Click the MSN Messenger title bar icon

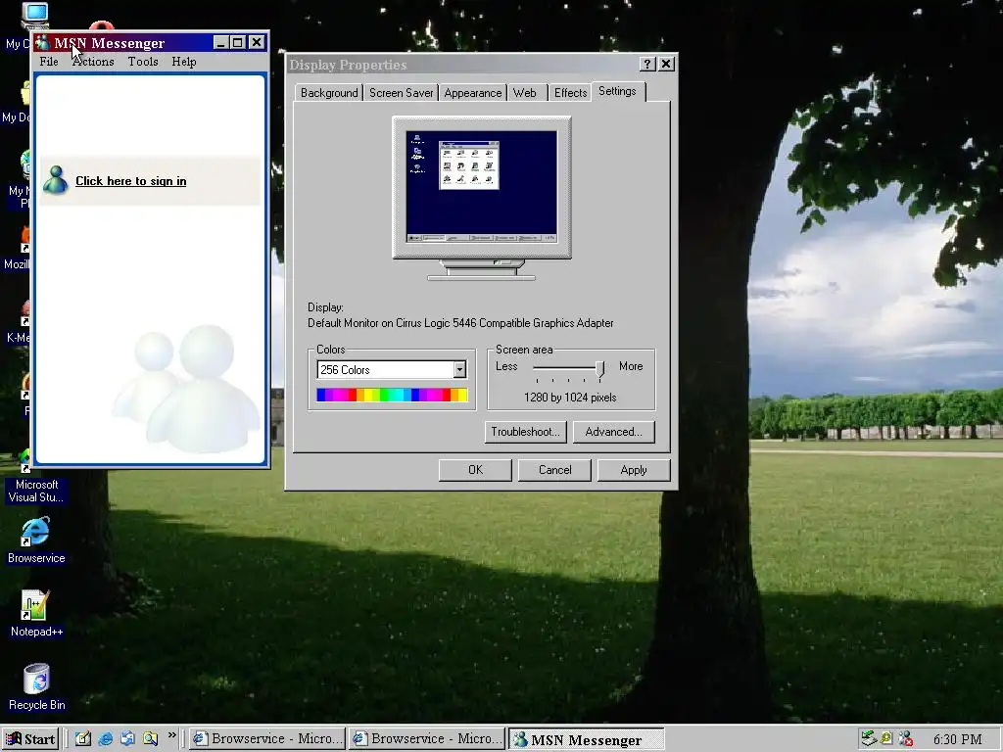(43, 43)
